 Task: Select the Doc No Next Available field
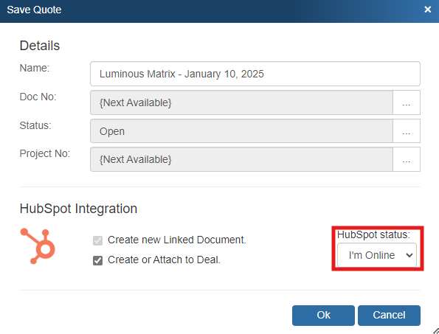tap(241, 102)
